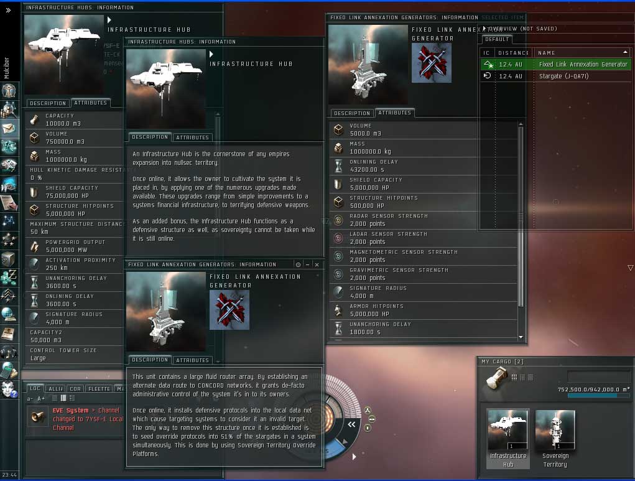Click the arrow beside leftmost Infrastructure Hub title
Image resolution: width=635 pixels, height=481 pixels.
(109, 19)
